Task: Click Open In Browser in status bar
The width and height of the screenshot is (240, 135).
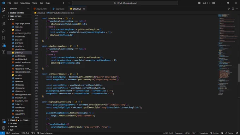Action: tap(45, 133)
